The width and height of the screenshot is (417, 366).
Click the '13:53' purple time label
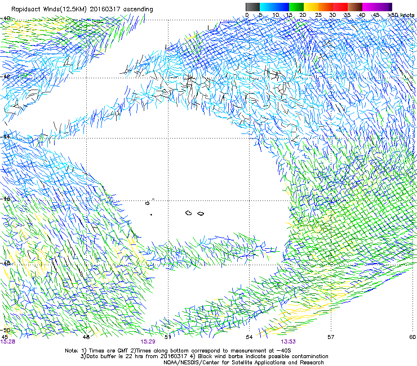[289, 342]
